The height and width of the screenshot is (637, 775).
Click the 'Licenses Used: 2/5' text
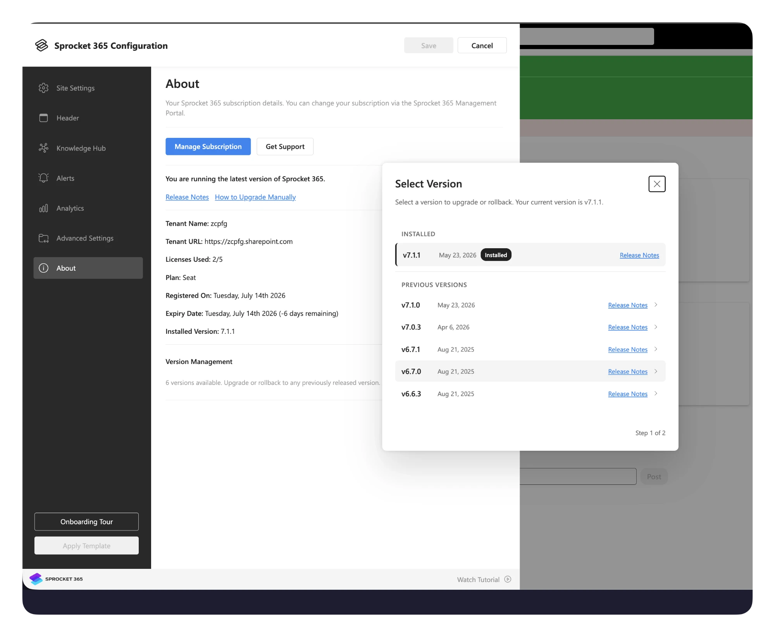tap(194, 259)
